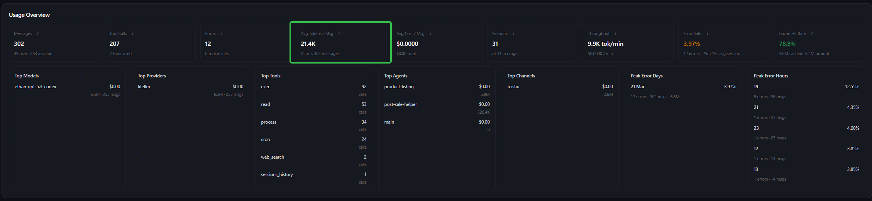Select the sessions_history tool entry
This screenshot has height=201, width=872.
277,174
